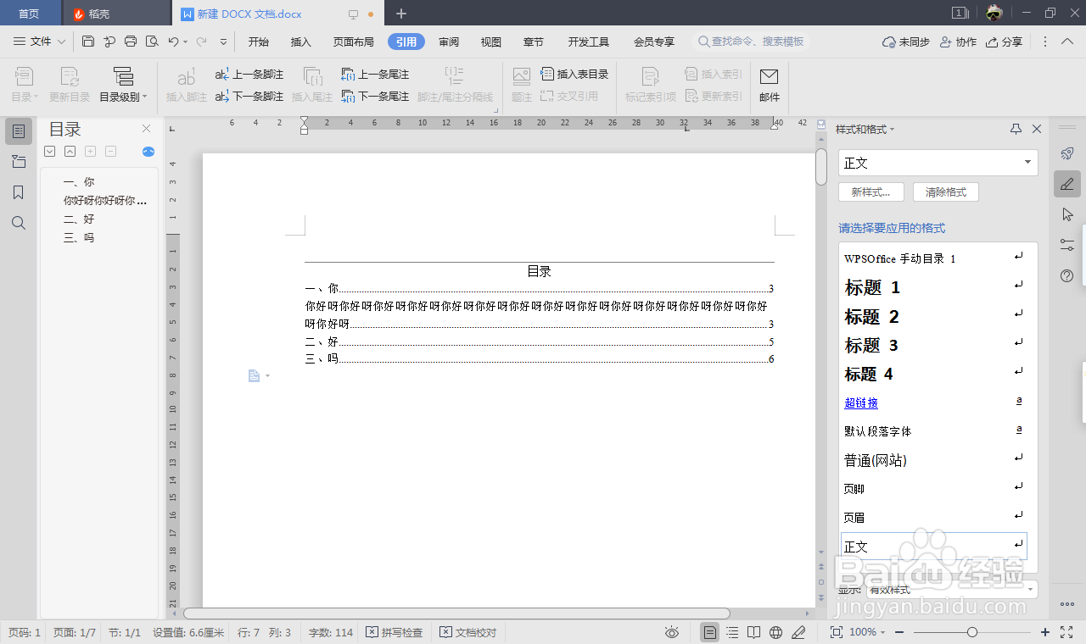Click the rocket icon in right sidebar
This screenshot has height=644, width=1086.
(x=1067, y=153)
